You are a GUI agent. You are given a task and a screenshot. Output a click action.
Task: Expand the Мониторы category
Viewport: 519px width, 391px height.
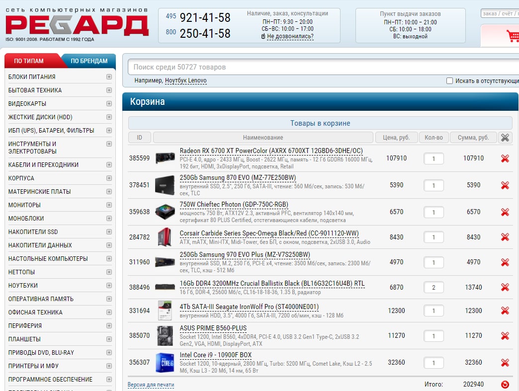[109, 205]
